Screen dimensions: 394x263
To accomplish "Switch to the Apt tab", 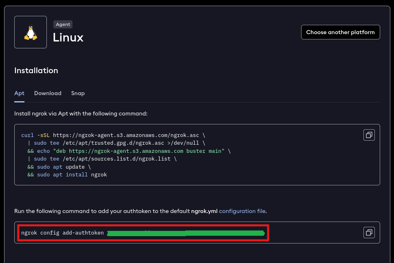I will click(19, 93).
